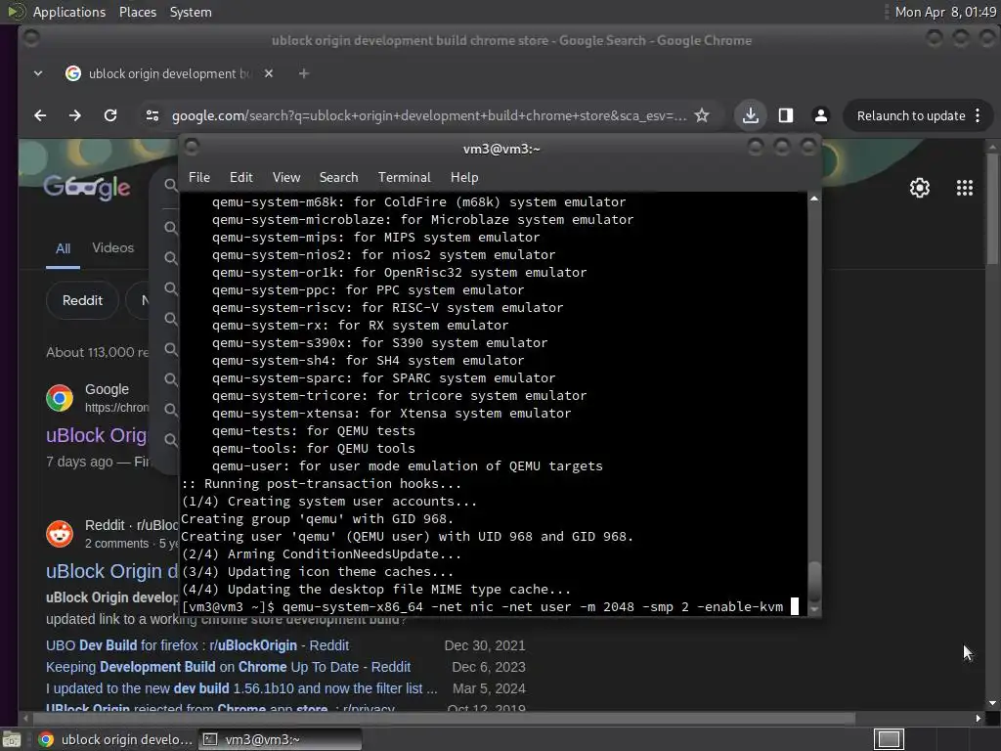The image size is (1001, 751).
Task: Open Google quick settings gear
Action: point(919,188)
